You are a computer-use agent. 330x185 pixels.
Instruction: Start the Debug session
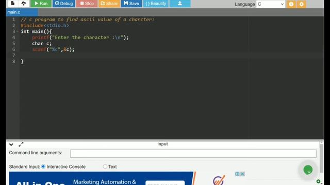tap(64, 4)
